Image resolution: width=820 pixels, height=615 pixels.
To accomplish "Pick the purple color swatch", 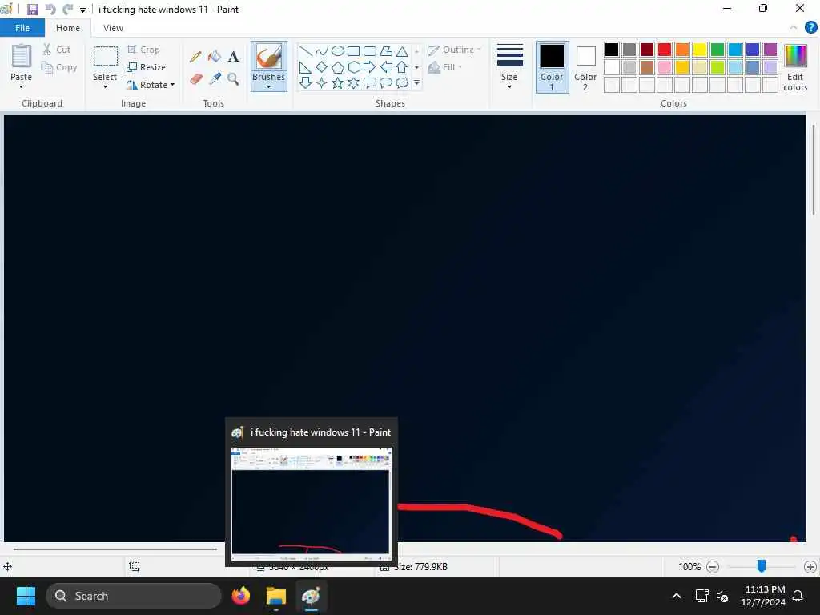I will click(x=770, y=50).
